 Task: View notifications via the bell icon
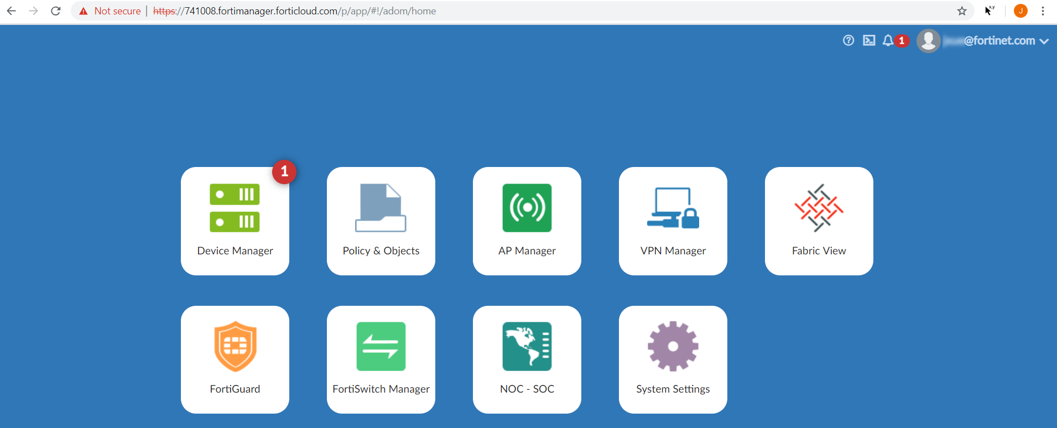888,40
